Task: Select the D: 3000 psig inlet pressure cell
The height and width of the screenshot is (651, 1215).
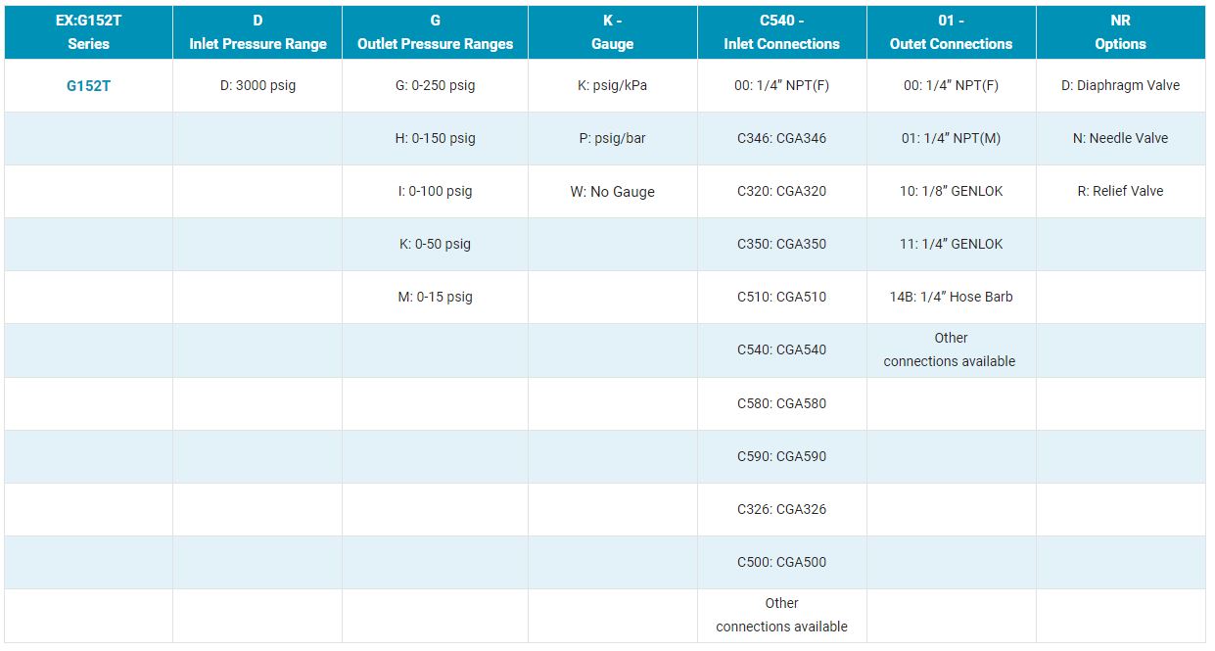Action: coord(257,86)
